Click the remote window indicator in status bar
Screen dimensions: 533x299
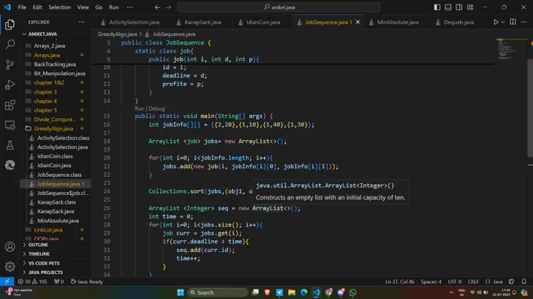point(7,281)
